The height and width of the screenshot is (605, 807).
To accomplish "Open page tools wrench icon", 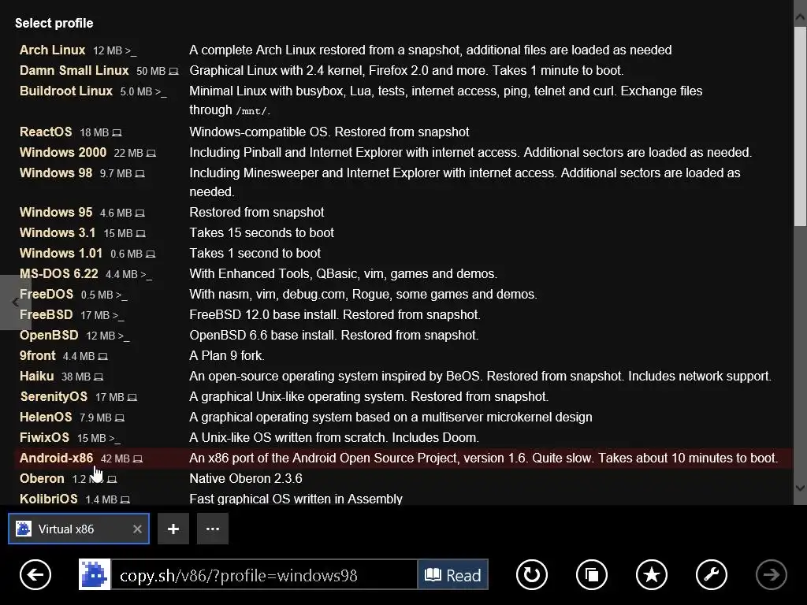I will point(712,574).
